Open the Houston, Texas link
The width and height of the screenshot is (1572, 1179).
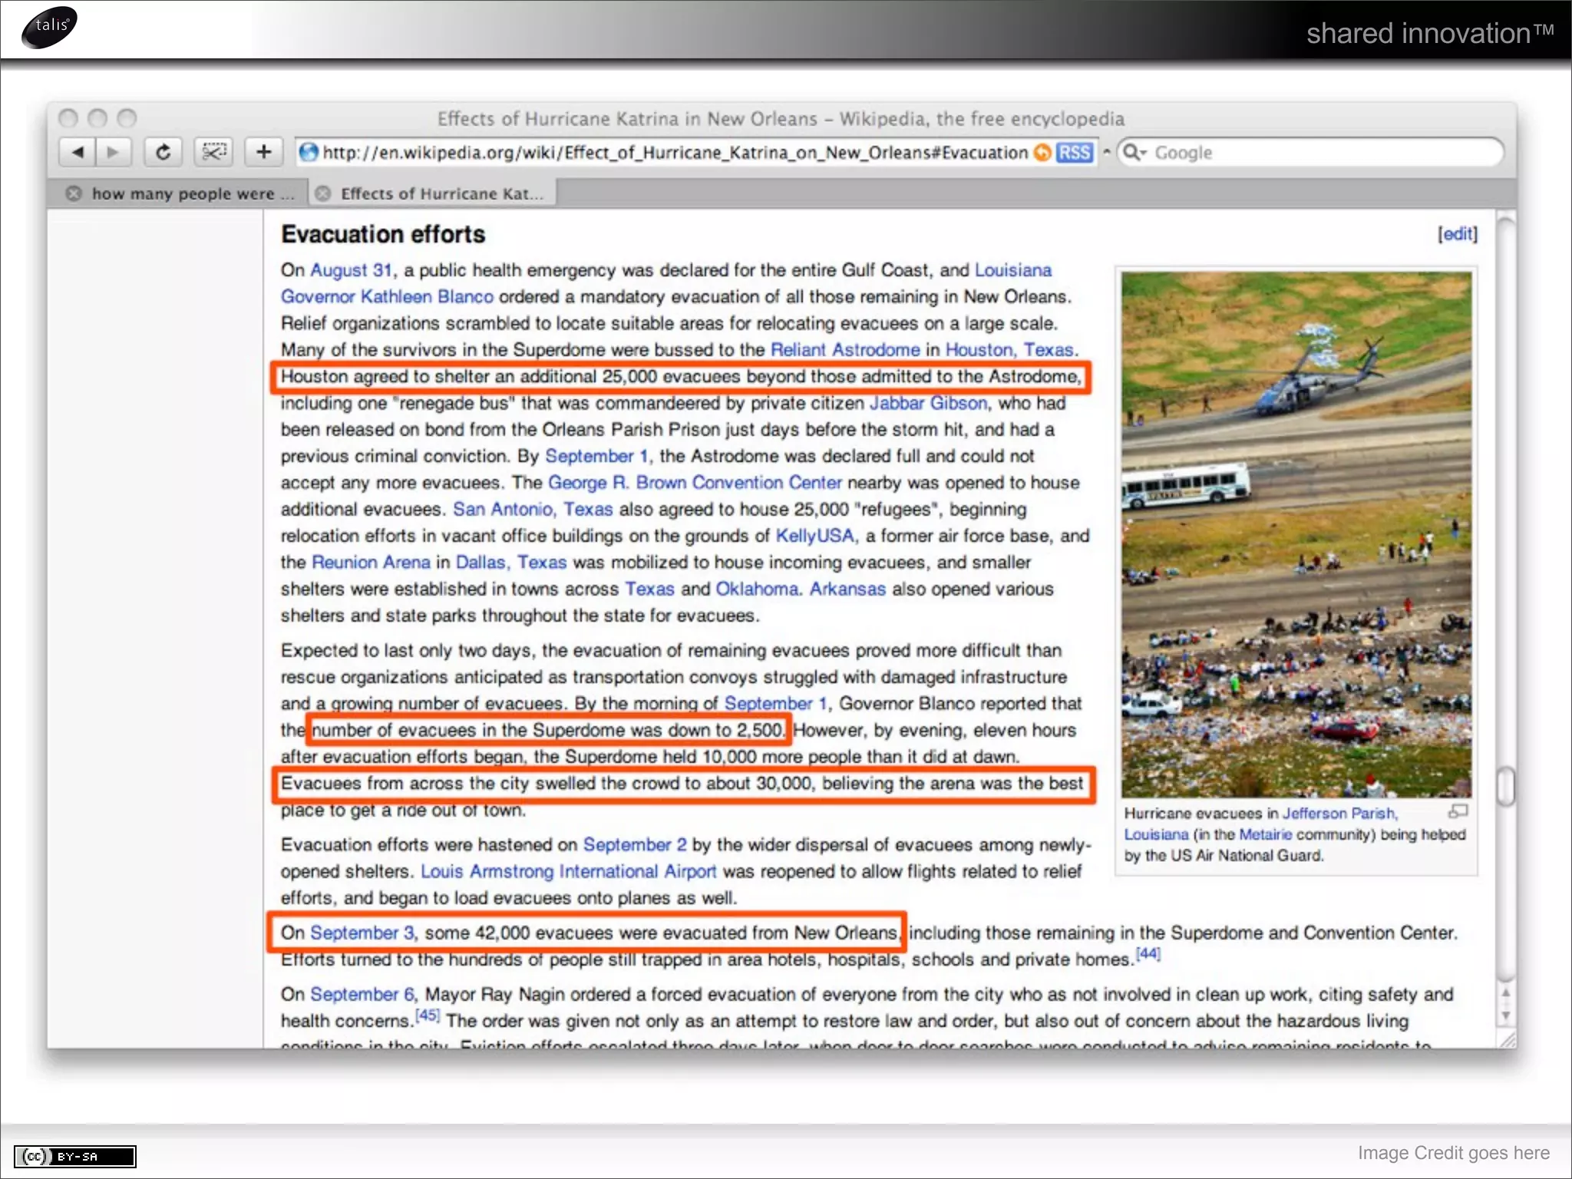(1009, 350)
